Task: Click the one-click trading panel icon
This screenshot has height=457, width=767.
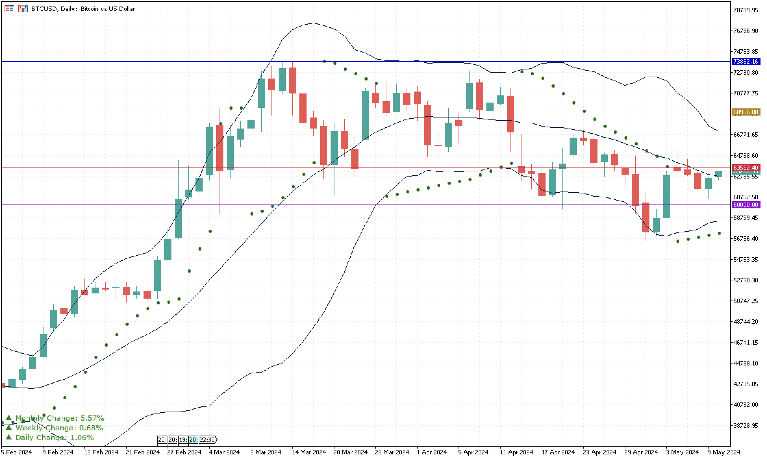Action: pyautogui.click(x=23, y=9)
